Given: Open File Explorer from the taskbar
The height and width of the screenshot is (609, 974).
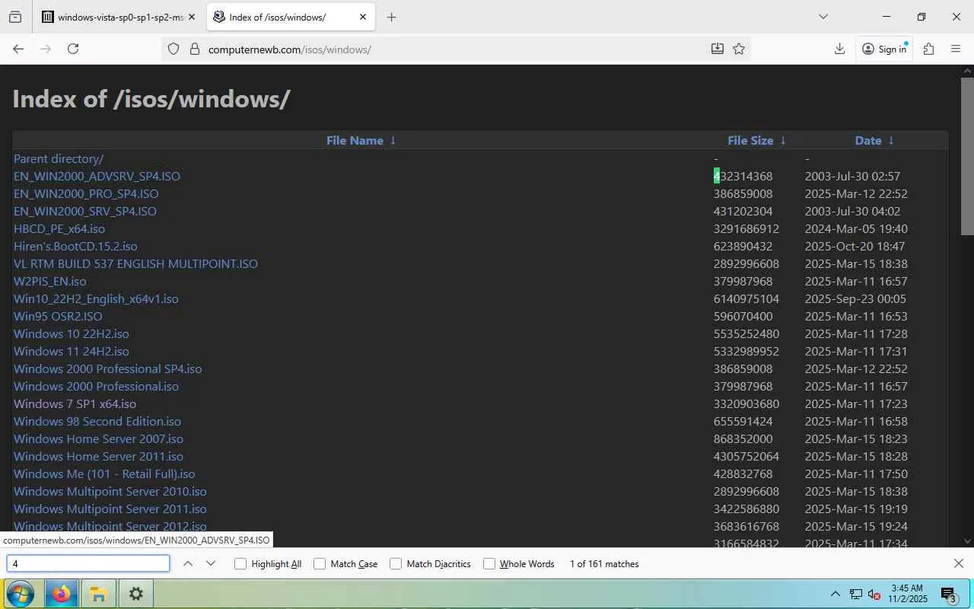Looking at the screenshot, I should 98,594.
